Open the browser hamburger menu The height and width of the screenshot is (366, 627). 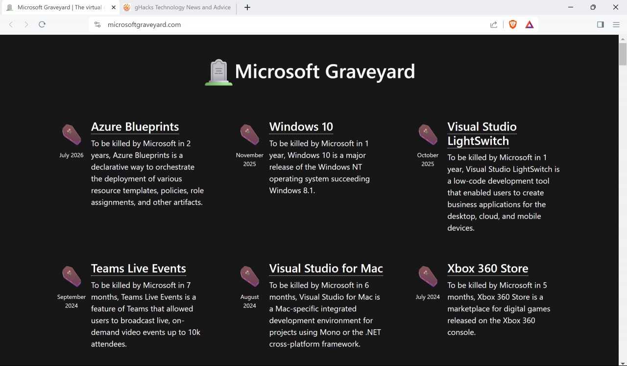pos(616,24)
